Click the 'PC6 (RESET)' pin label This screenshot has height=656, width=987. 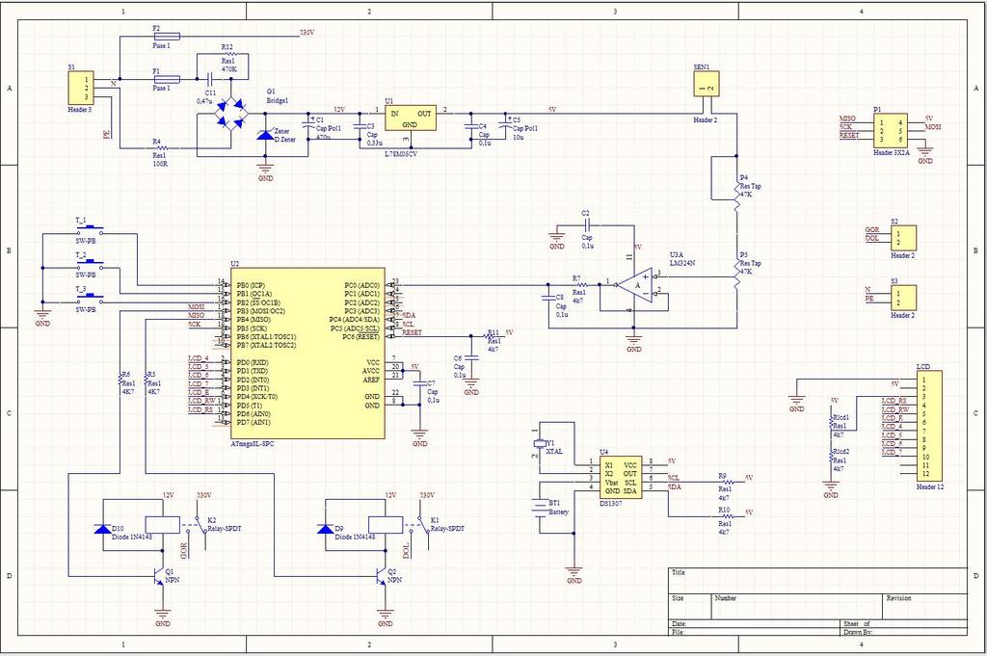pos(361,337)
